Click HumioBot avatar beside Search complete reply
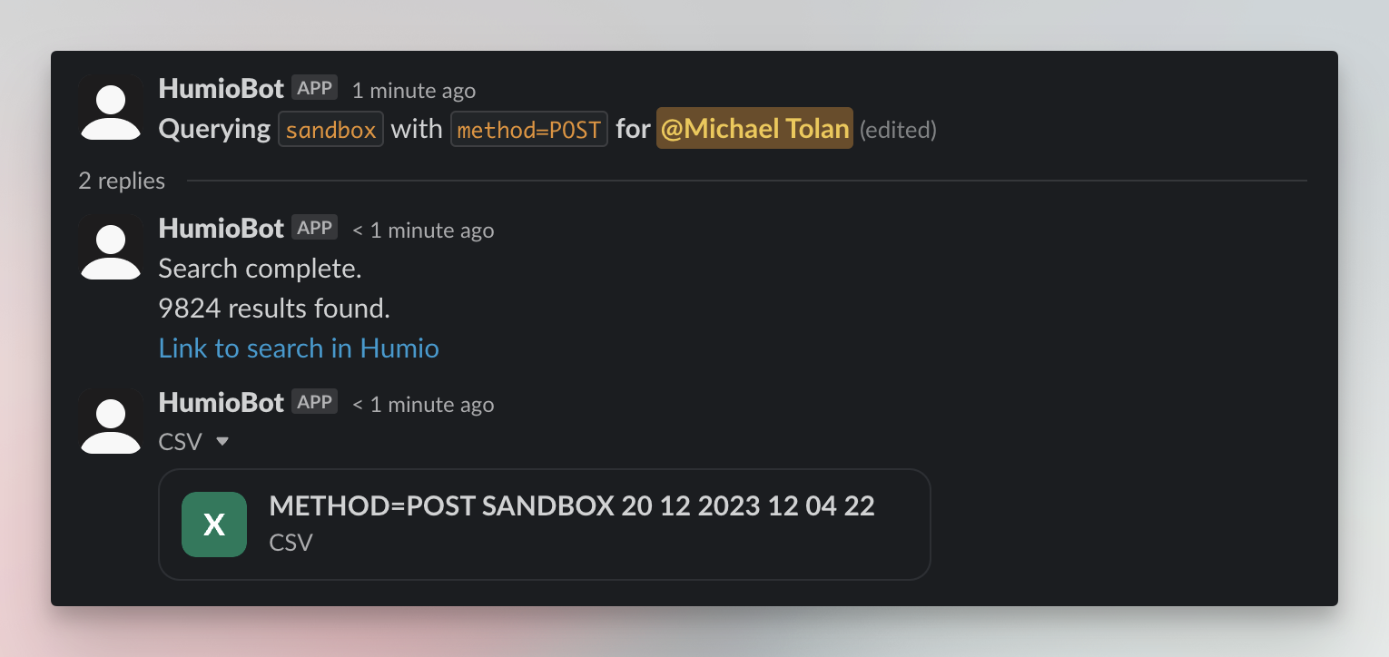The image size is (1389, 657). coord(111,248)
